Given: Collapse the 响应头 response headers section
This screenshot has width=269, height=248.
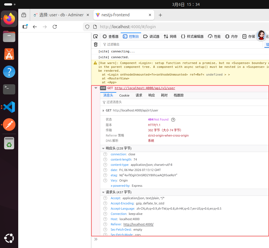Looking at the screenshot, I should (x=103, y=148).
